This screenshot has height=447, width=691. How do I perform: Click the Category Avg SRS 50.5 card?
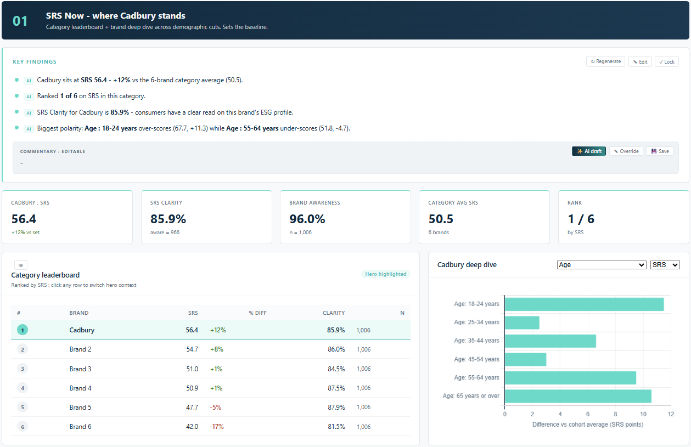click(x=484, y=217)
